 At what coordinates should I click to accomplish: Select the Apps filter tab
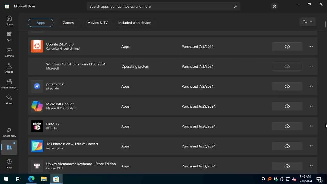pos(41,23)
